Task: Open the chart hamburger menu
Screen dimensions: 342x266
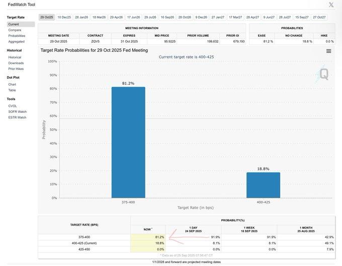Action: click(328, 51)
